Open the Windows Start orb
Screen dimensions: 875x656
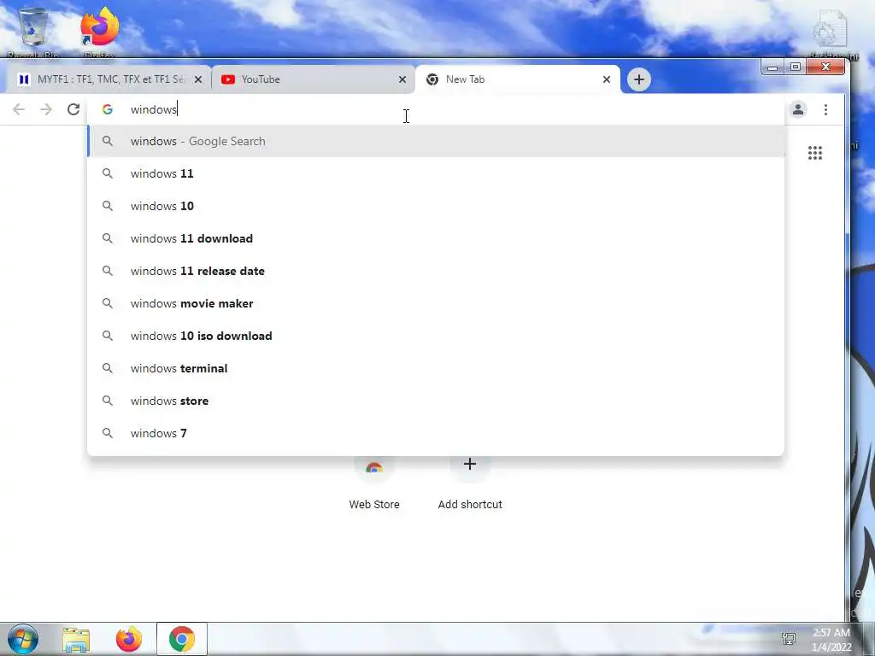23,639
